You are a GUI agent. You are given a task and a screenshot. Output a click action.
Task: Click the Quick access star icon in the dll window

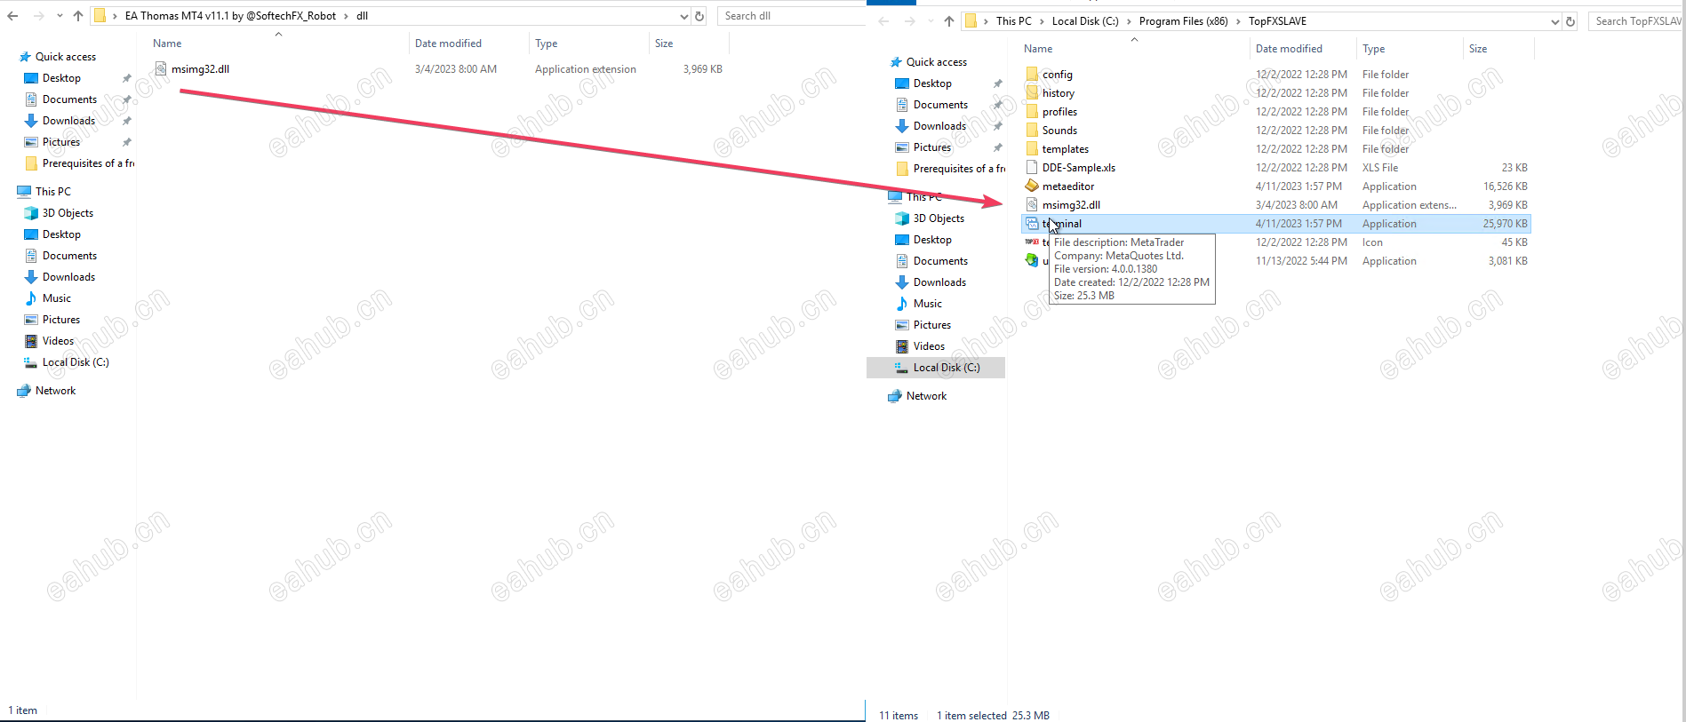[25, 57]
